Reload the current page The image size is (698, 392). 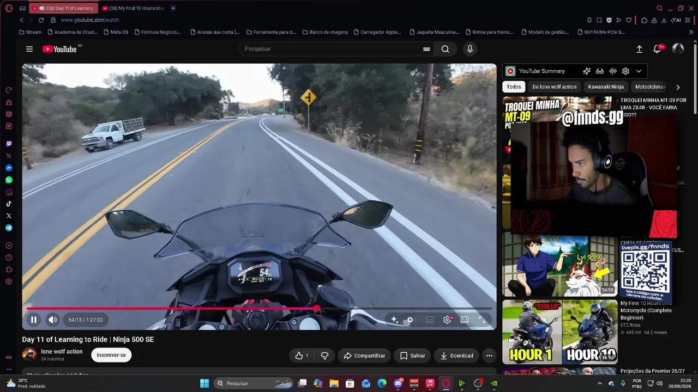(41, 20)
